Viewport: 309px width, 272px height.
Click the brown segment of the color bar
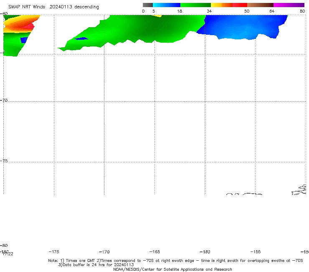coord(260,5)
